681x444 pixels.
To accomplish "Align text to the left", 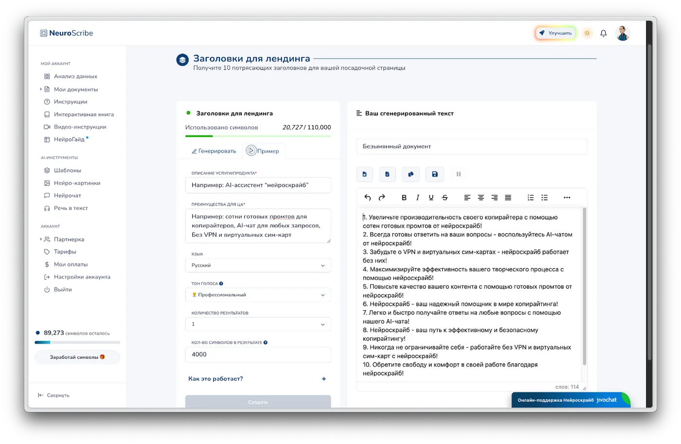I will pos(467,197).
